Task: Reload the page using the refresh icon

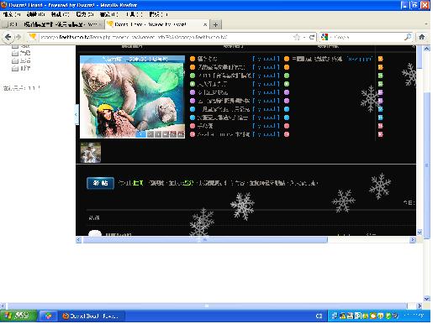Action: [x=312, y=37]
